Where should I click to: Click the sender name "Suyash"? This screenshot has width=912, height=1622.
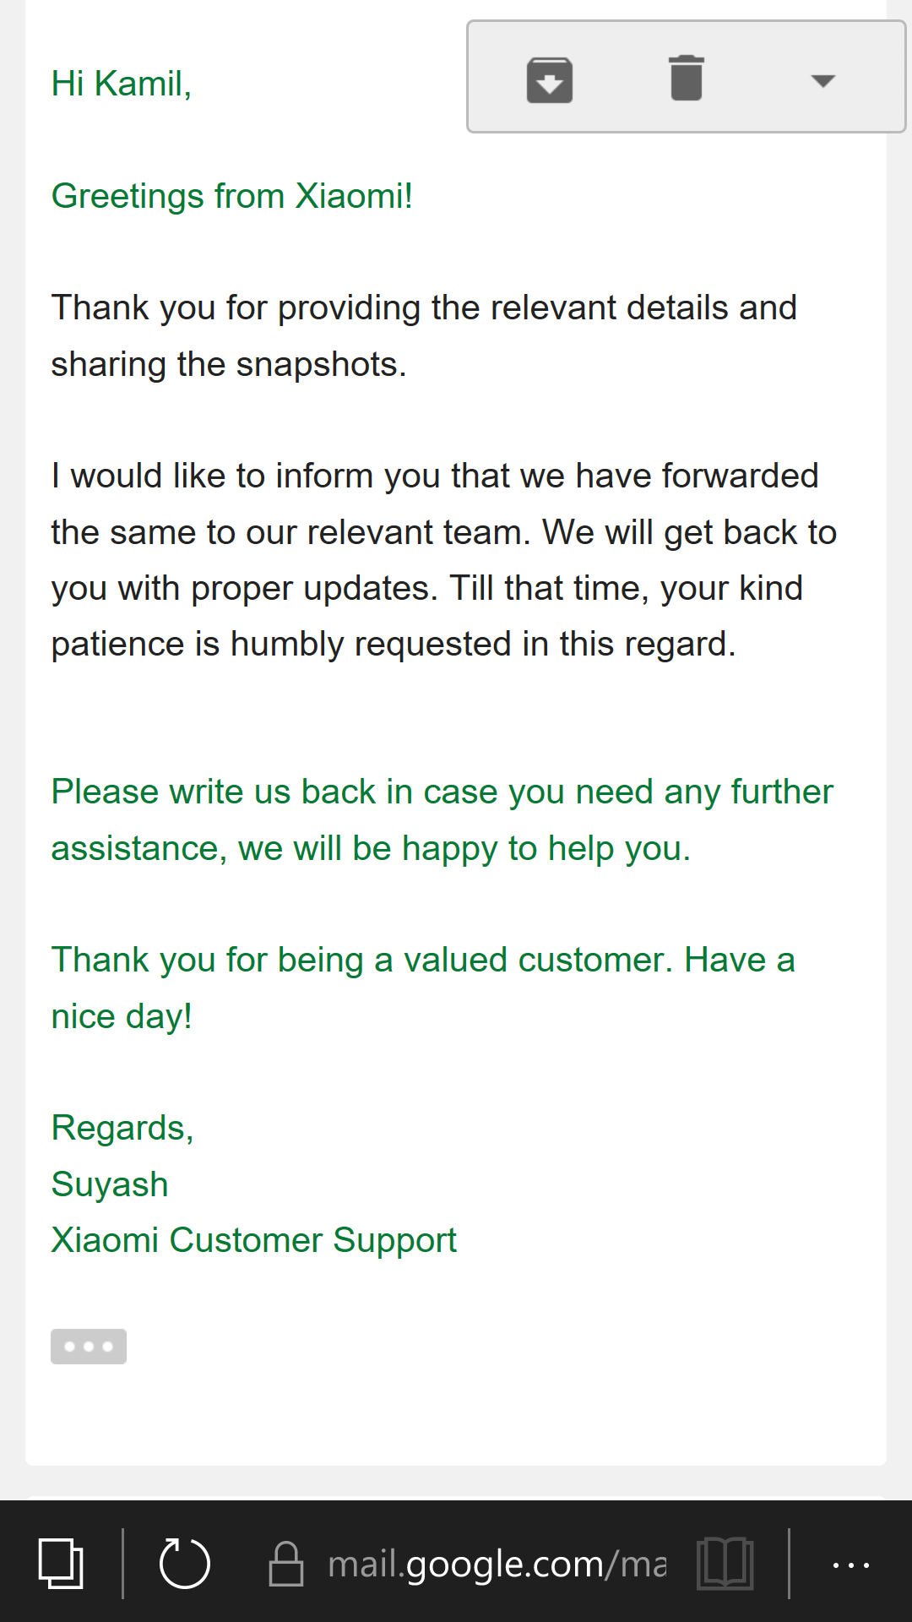[110, 1184]
